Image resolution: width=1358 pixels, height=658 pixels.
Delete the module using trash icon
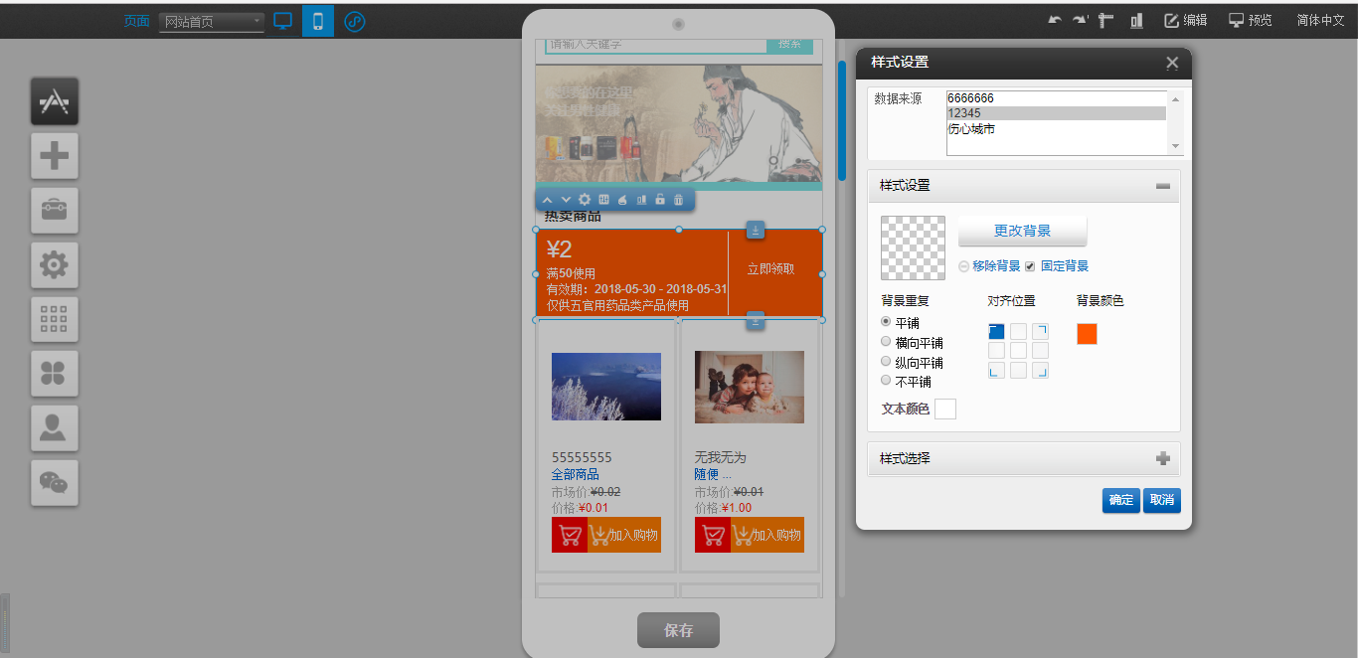[679, 200]
